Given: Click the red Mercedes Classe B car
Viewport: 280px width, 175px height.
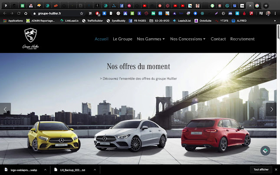Looking at the screenshot, I should click(x=216, y=134).
